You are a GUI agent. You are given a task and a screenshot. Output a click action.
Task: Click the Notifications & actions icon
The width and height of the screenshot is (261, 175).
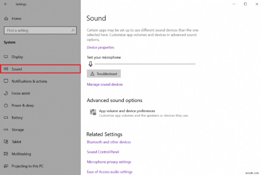tap(6, 81)
